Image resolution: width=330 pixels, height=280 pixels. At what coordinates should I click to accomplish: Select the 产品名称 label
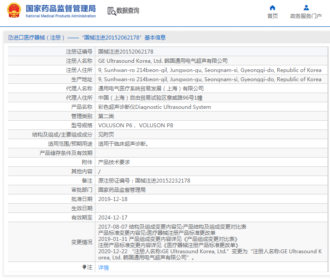click(x=82, y=107)
